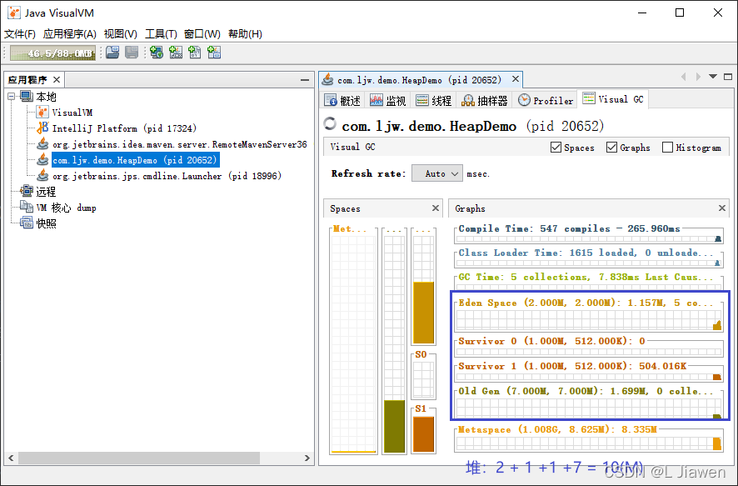This screenshot has width=738, height=486.
Task: Open the 视图(V) menu
Action: click(121, 34)
